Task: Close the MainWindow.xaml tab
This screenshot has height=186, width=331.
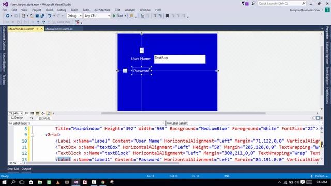Action: point(41,29)
